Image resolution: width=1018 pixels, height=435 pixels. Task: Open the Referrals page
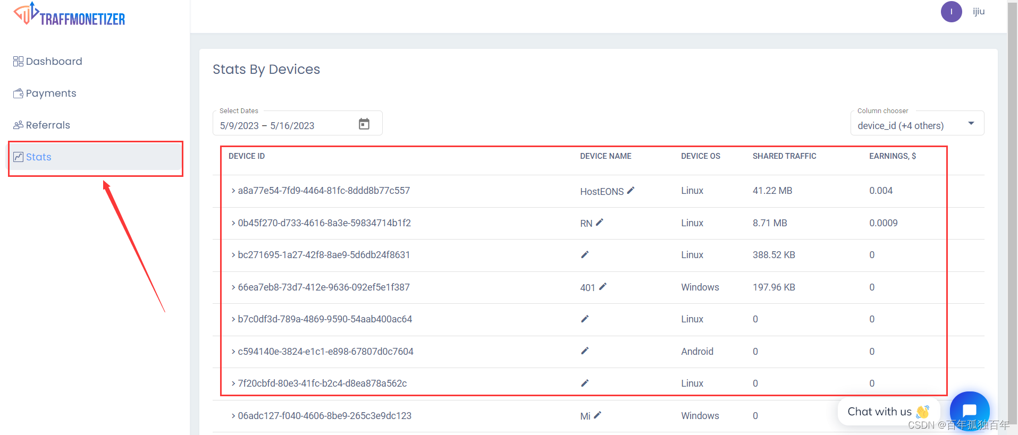(x=41, y=125)
